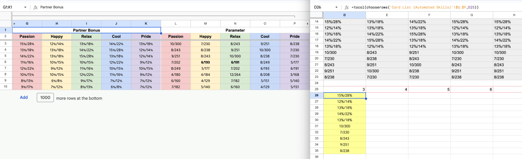Viewport: 522px width, 159px height.
Task: Select column header G in left sheet
Action: [x=27, y=23]
